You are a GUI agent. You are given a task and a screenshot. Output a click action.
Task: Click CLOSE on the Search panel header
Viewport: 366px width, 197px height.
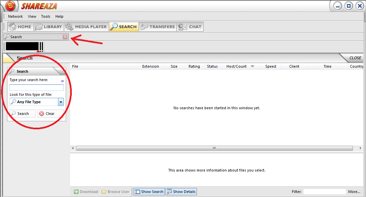(355, 58)
